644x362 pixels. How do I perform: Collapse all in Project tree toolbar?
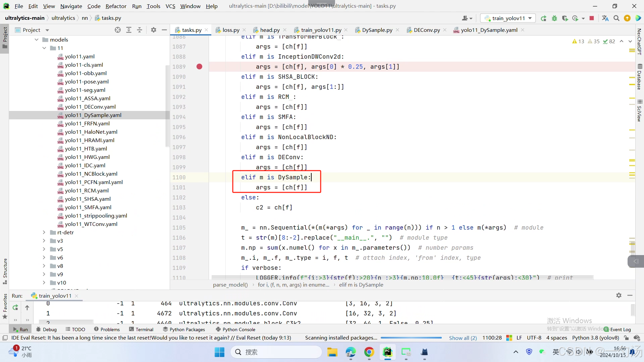point(140,30)
